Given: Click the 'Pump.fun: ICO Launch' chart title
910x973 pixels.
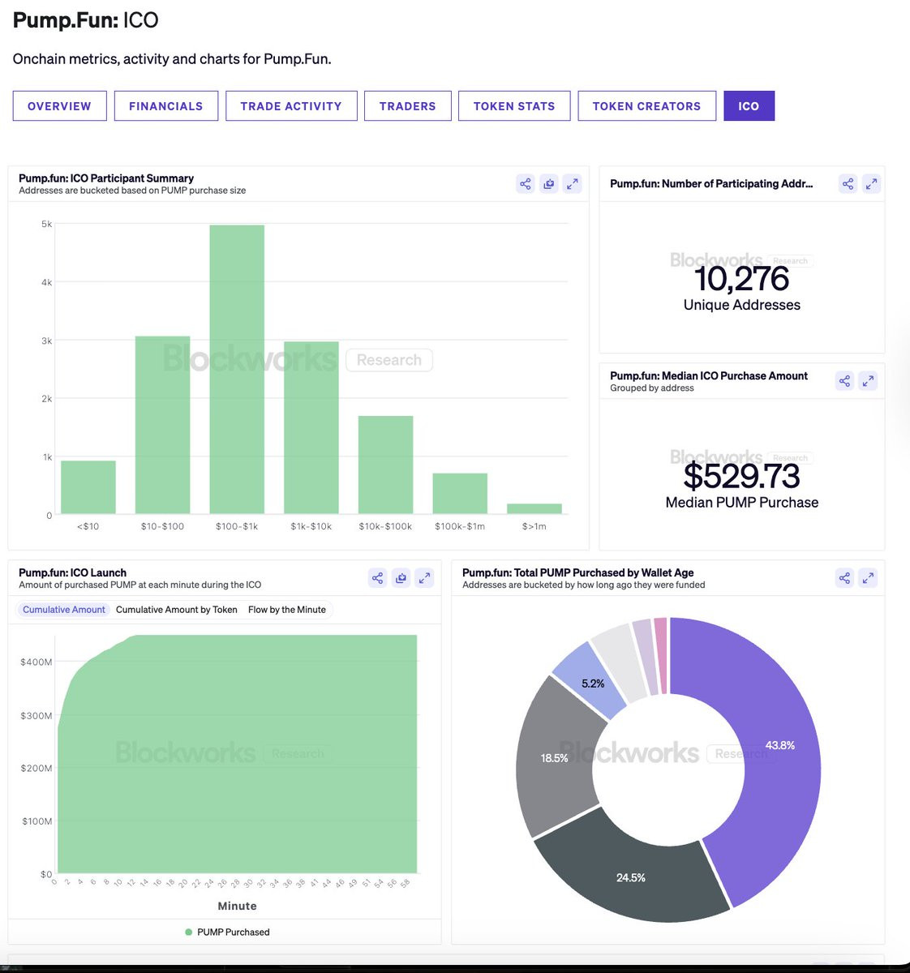Looking at the screenshot, I should click(x=72, y=572).
